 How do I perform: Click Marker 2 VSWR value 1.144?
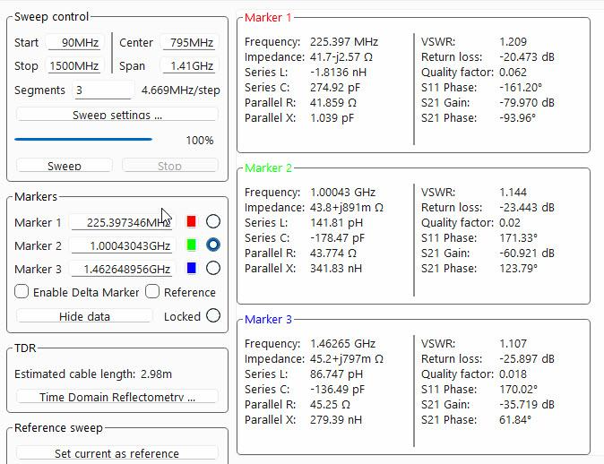point(513,193)
